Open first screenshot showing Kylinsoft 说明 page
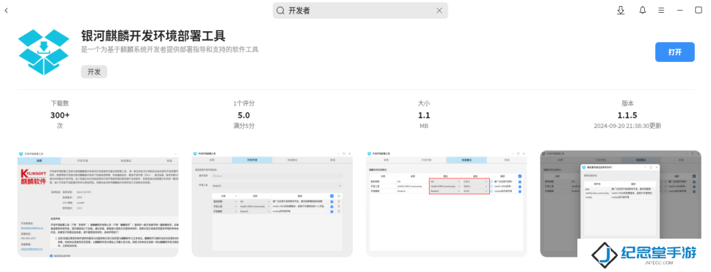The height and width of the screenshot is (272, 711). point(98,203)
